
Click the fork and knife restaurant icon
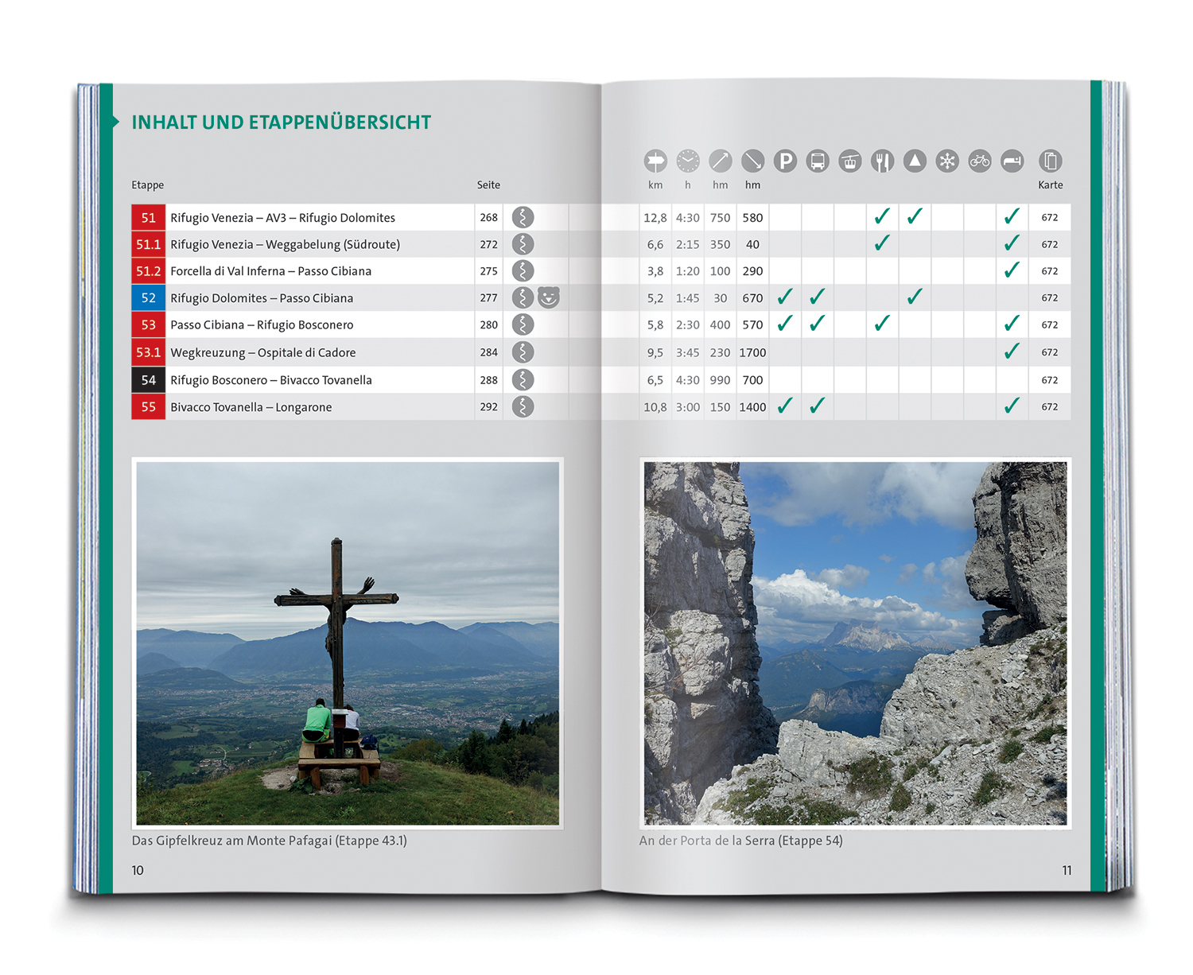click(882, 161)
